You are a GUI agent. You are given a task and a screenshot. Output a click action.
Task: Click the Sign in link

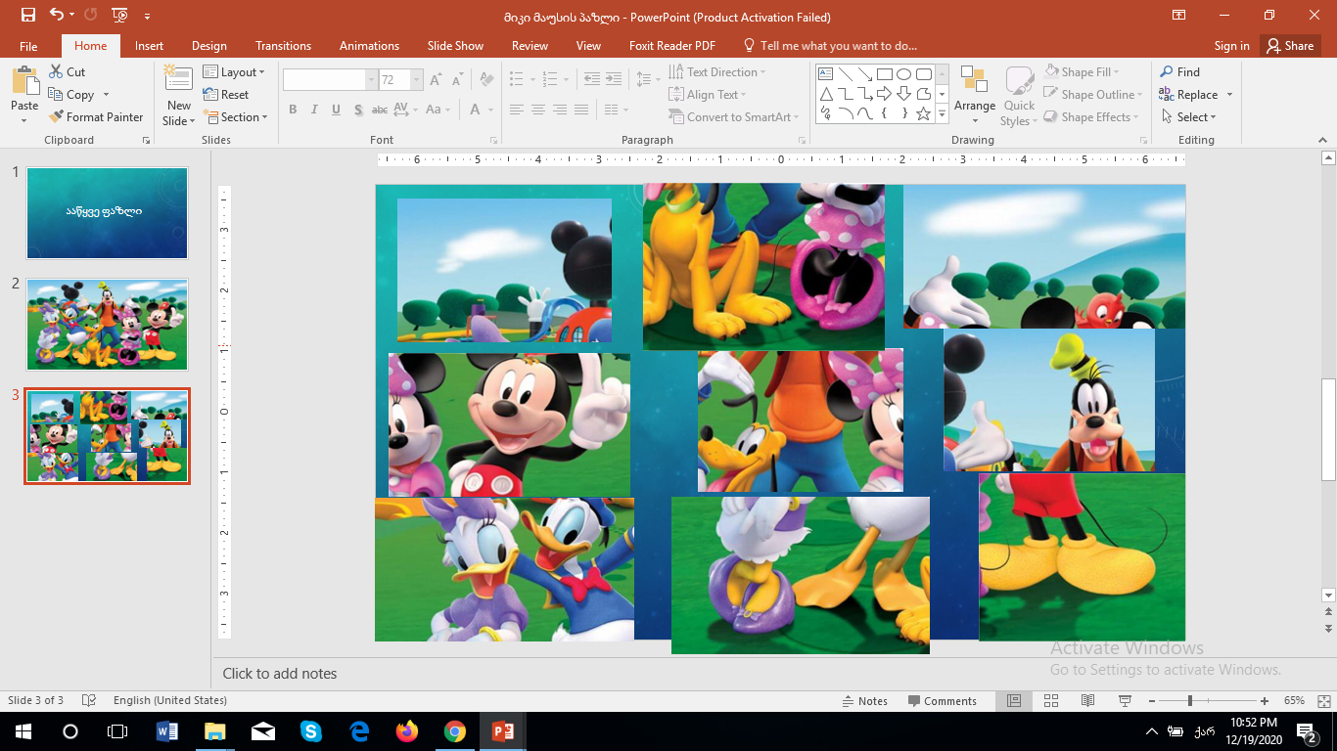(1231, 46)
